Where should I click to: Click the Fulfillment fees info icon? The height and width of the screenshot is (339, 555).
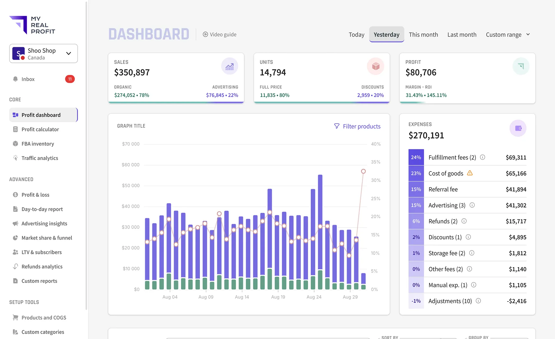(482, 157)
